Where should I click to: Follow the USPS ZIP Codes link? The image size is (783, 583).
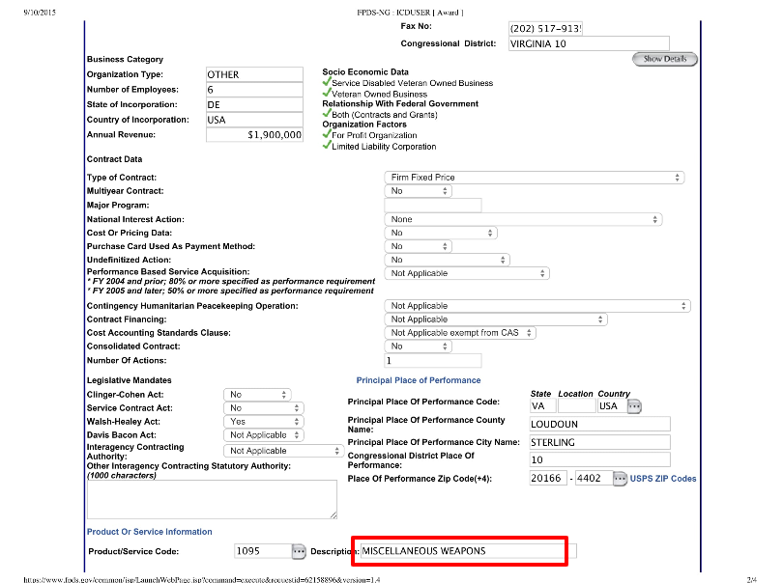point(663,479)
